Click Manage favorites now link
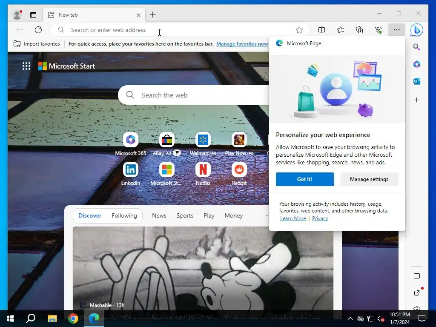This screenshot has width=436, height=327. coord(242,44)
